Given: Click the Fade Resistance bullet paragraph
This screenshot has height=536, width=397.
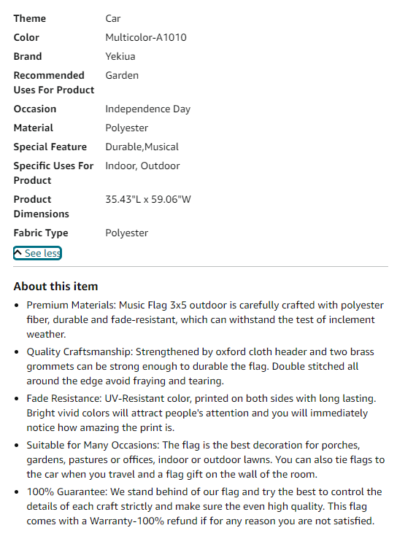Looking at the screenshot, I should [x=201, y=413].
